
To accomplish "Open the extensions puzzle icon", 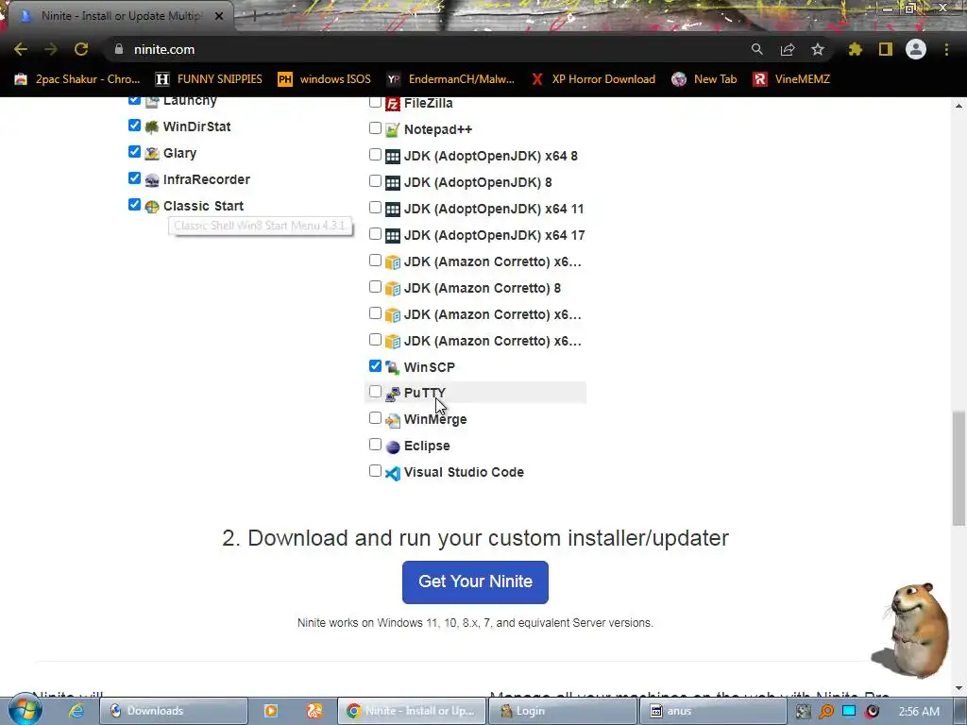I will coord(856,49).
